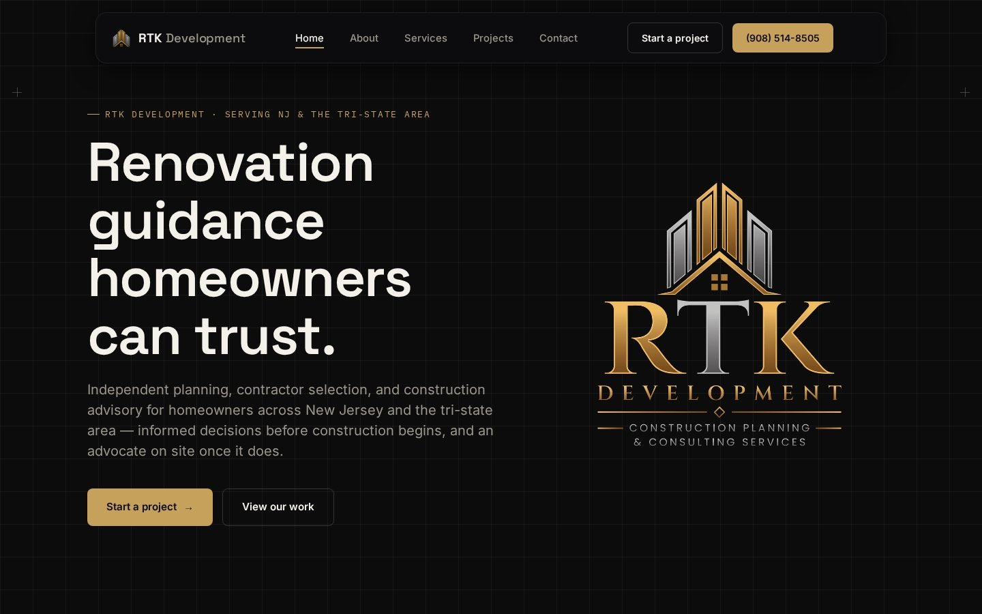
Task: Open the RTK Development brand link
Action: [x=179, y=38]
